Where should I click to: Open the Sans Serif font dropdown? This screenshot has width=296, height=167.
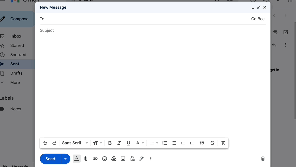(75, 143)
